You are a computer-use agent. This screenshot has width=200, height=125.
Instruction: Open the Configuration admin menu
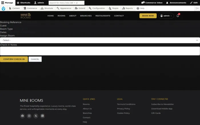pos(97,8)
